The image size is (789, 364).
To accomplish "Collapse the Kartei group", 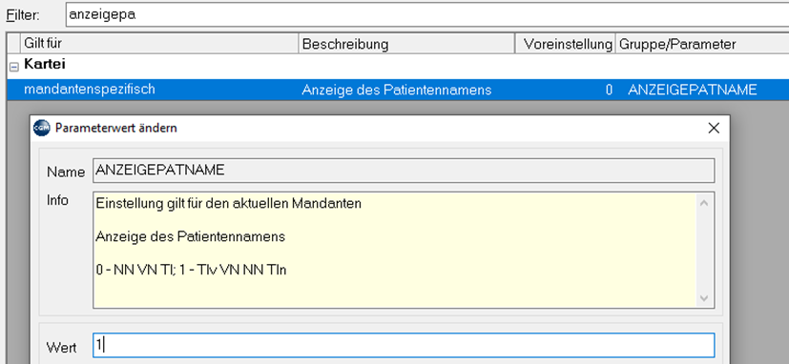I will click(x=14, y=68).
